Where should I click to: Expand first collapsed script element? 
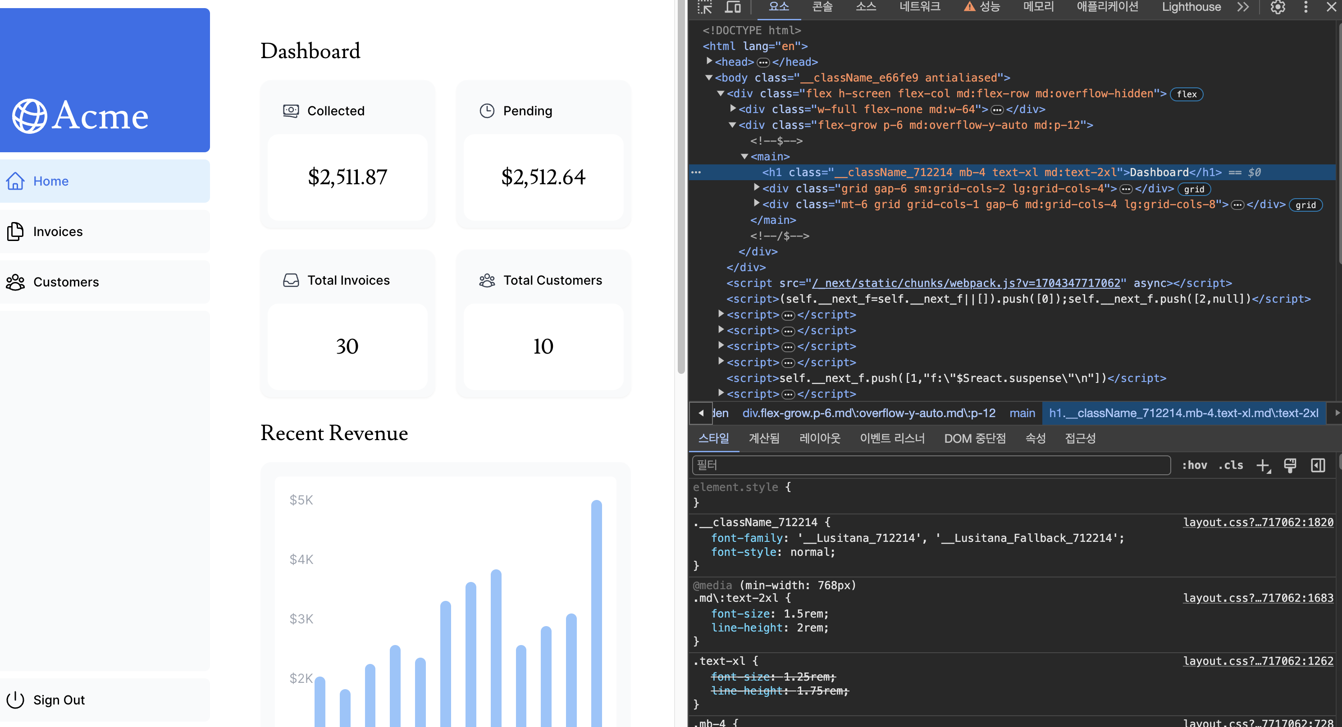pos(721,314)
